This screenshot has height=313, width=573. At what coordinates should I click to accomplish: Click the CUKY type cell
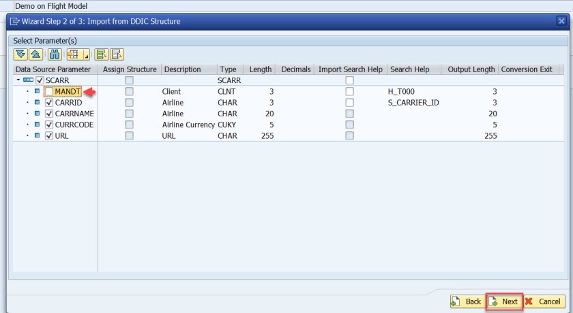click(x=226, y=125)
